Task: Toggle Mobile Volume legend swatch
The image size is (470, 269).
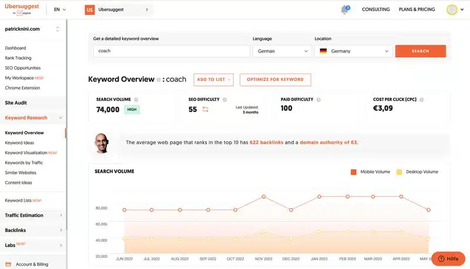Action: point(354,172)
